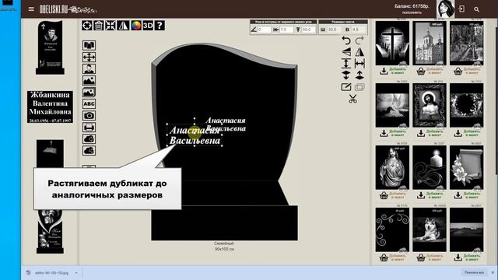Click the text width field showing 33.0
Screen dimensions: 498x280
(x=334, y=30)
